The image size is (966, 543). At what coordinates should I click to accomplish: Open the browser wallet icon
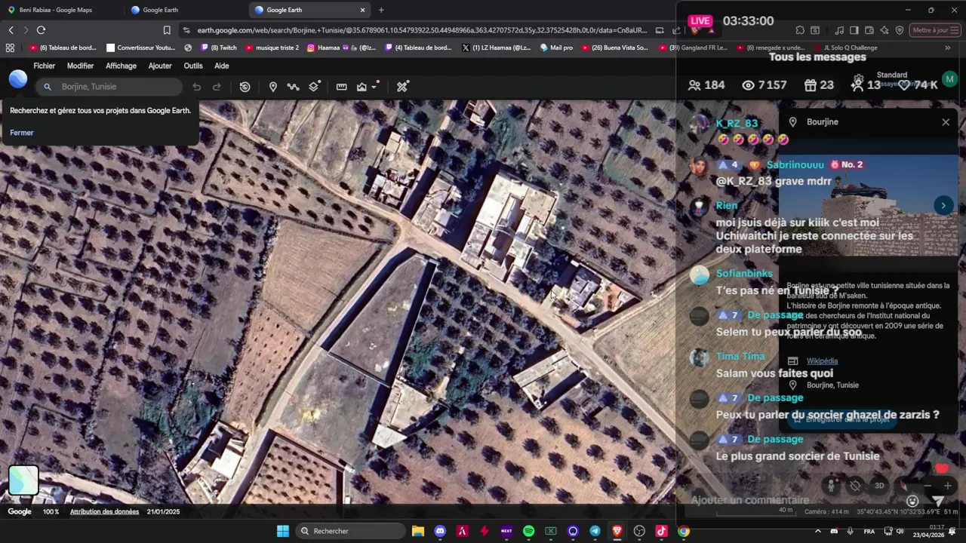(x=869, y=30)
